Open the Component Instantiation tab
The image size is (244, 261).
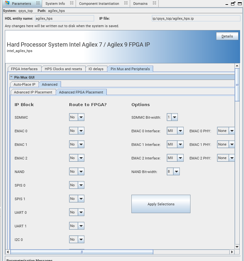[99, 4]
